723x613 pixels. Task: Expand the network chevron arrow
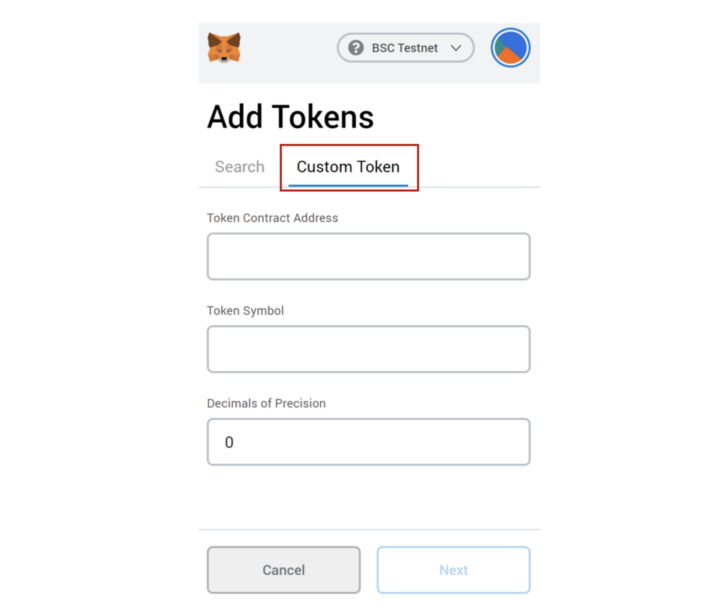[456, 48]
